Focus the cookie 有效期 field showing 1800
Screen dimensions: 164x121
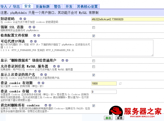tap(104, 83)
